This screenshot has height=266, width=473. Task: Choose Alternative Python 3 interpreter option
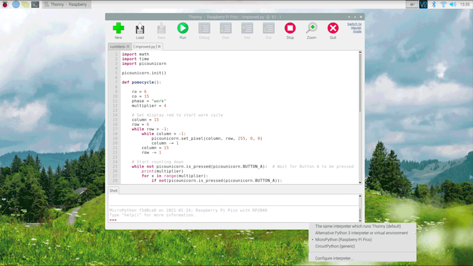click(361, 233)
